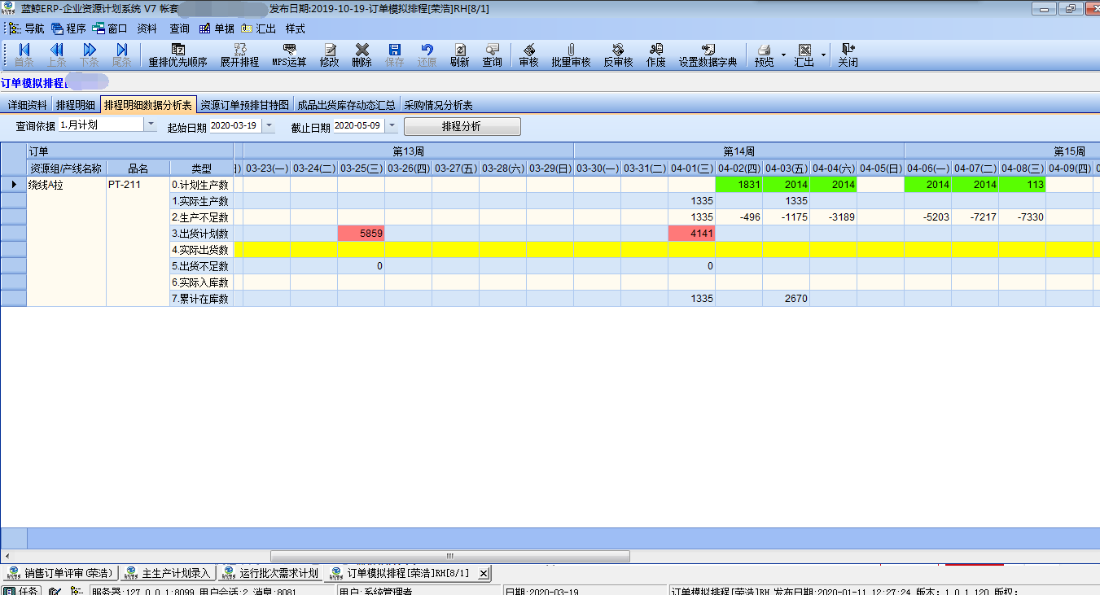Open the 采购情况分析表 tab
Image resolution: width=1100 pixels, height=595 pixels.
(438, 105)
